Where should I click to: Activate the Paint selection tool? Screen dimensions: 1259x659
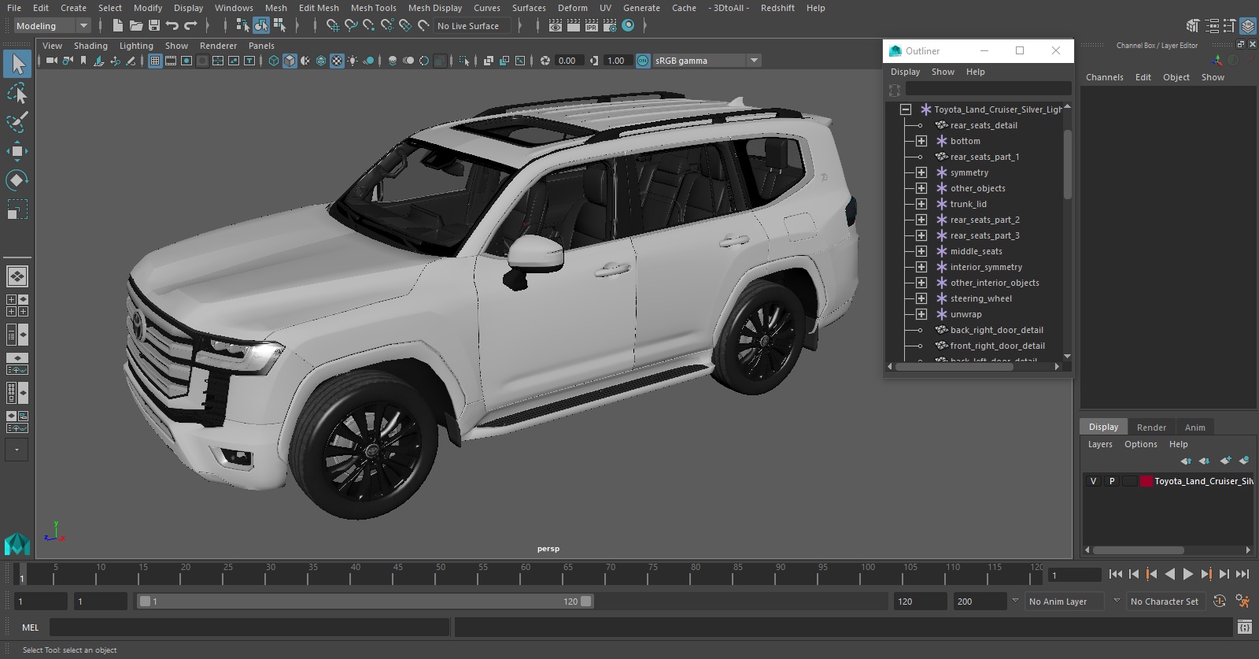tap(17, 122)
